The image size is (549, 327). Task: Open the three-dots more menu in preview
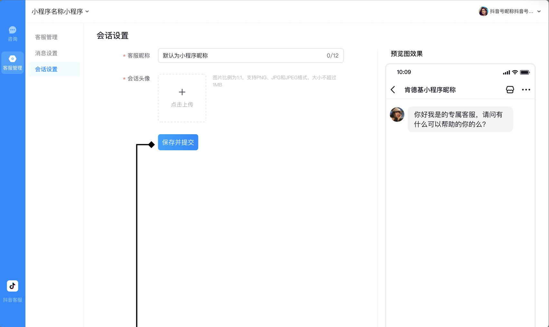coord(526,90)
